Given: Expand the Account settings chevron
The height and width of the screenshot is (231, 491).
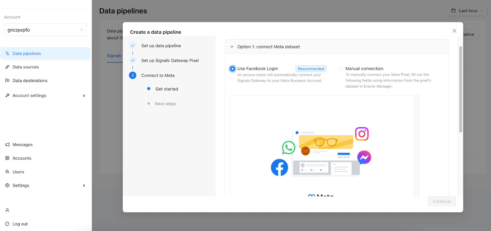Looking at the screenshot, I should [84, 96].
